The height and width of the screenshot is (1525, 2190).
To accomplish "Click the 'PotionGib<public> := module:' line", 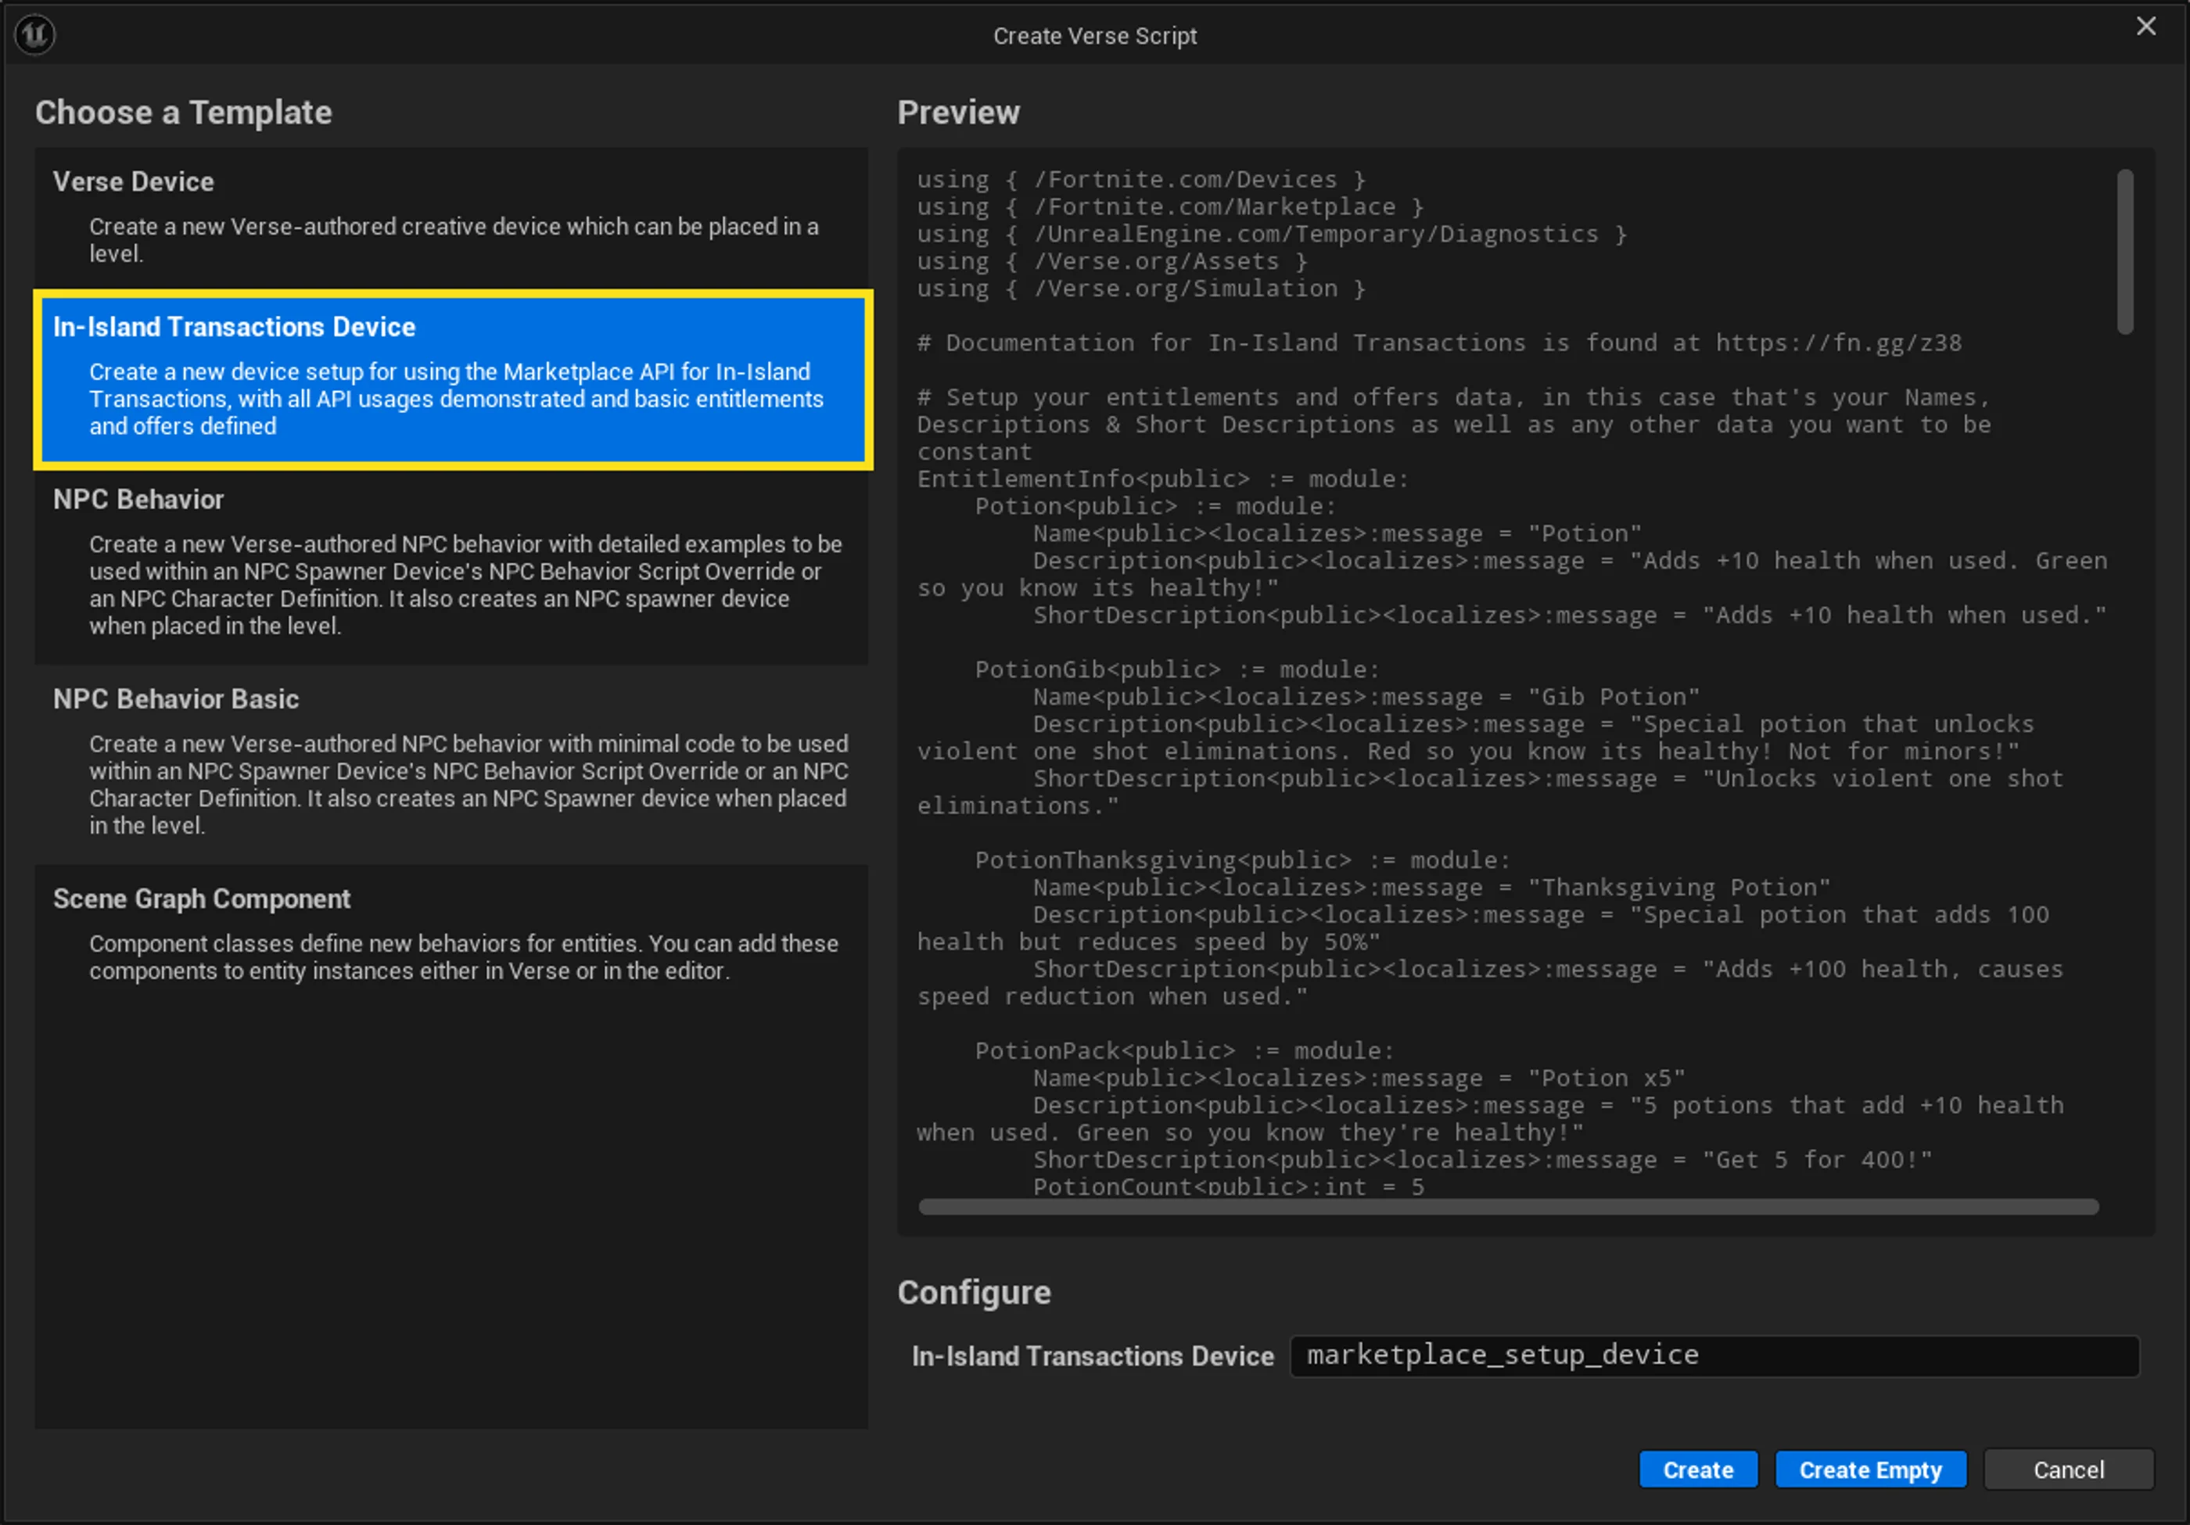I will coord(1177,669).
